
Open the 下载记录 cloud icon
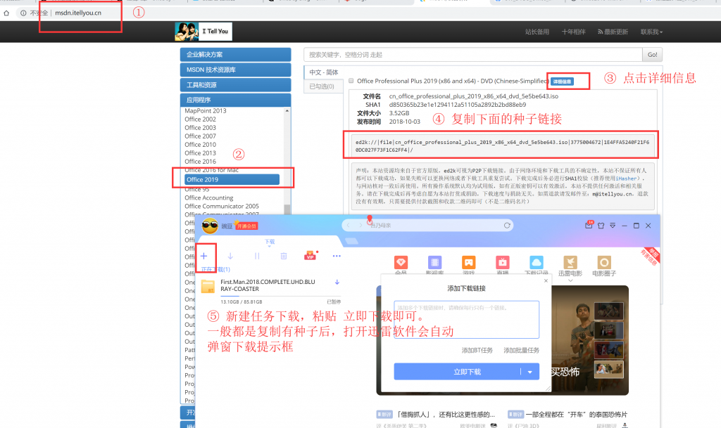click(536, 262)
